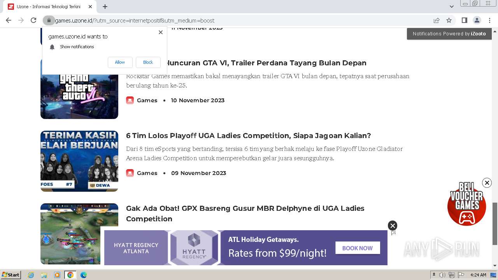
Task: Open the media player taskbar icon
Action: (x=57, y=275)
